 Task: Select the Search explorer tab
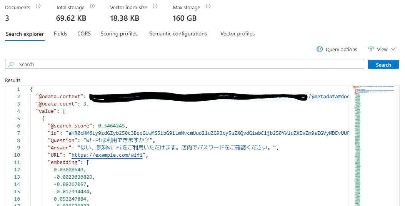25,34
